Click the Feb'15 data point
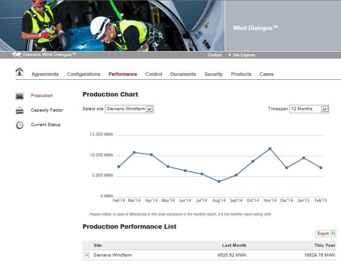Image resolution: width=341 pixels, height=264 pixels. [321, 168]
